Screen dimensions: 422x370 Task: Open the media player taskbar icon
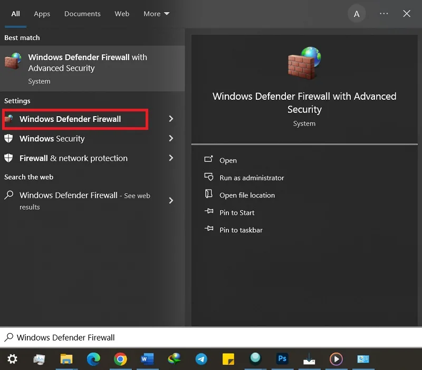336,359
